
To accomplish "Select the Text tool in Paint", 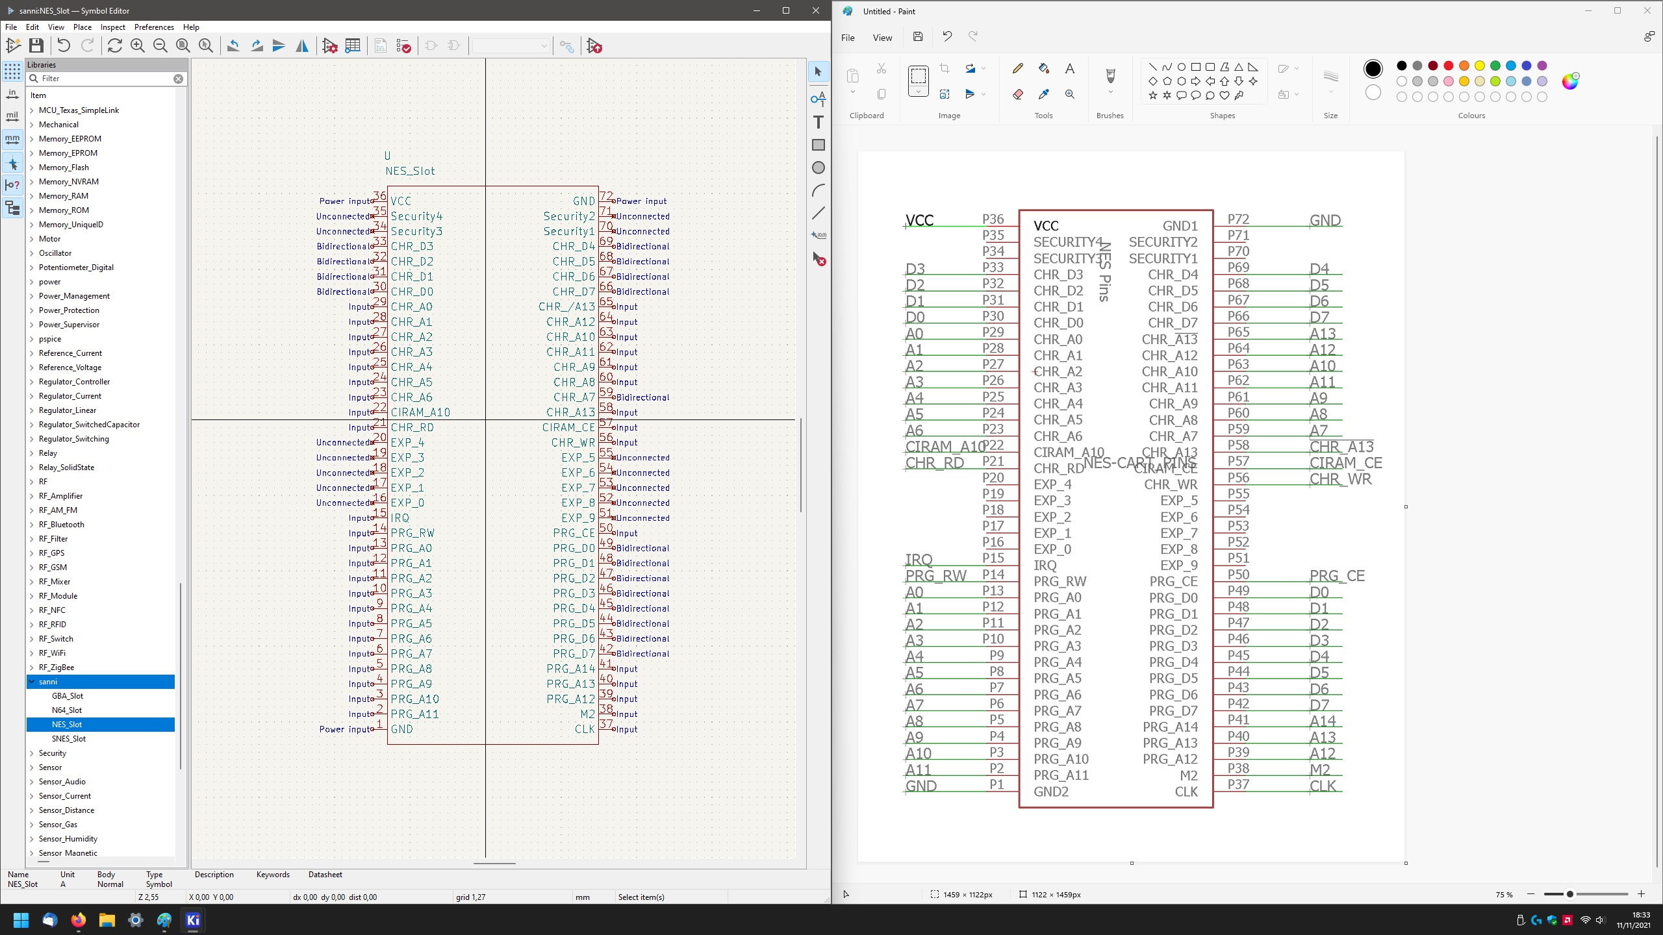I will [1069, 68].
